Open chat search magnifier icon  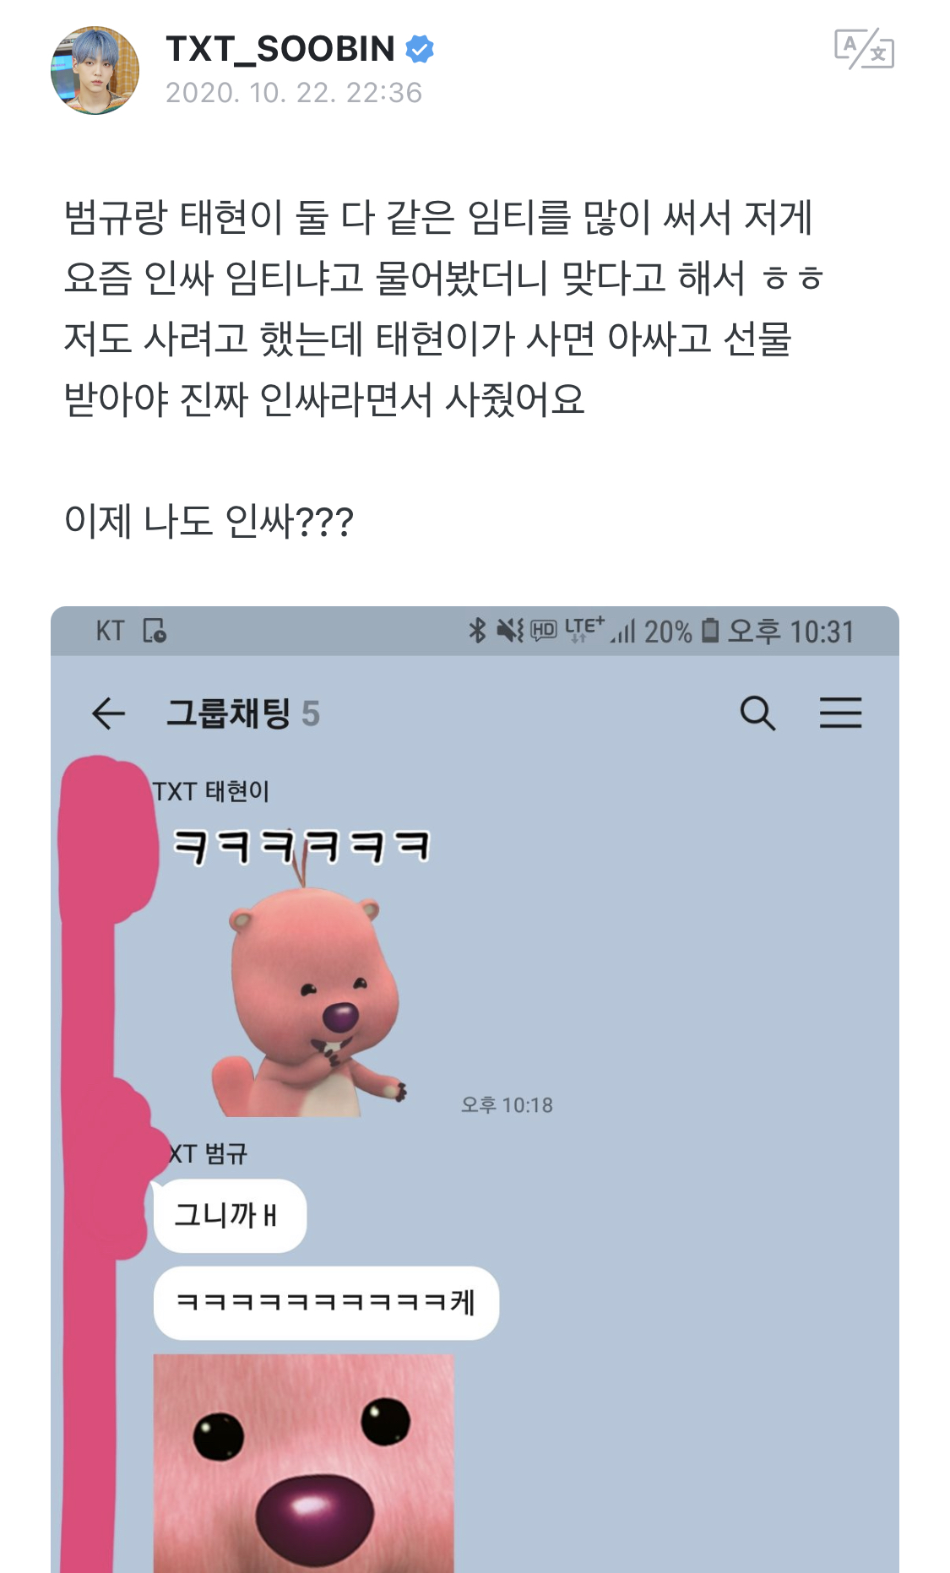click(757, 713)
